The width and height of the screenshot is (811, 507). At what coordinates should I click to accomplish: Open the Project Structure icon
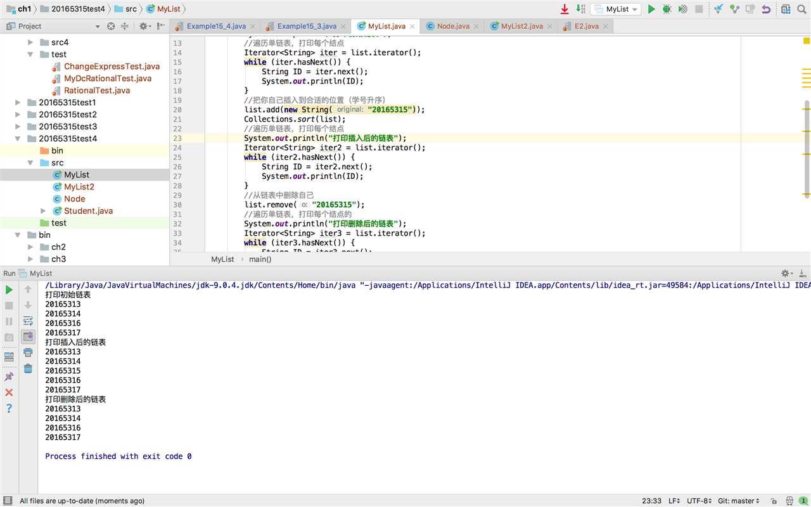point(786,10)
